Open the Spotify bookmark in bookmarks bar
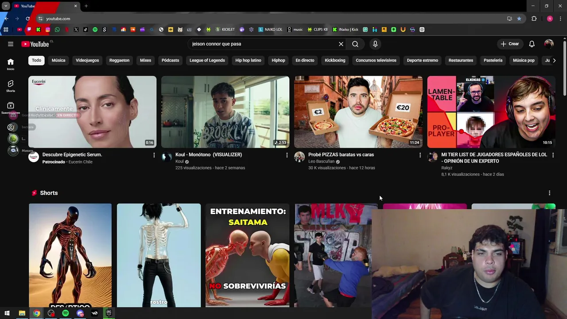 (95, 30)
